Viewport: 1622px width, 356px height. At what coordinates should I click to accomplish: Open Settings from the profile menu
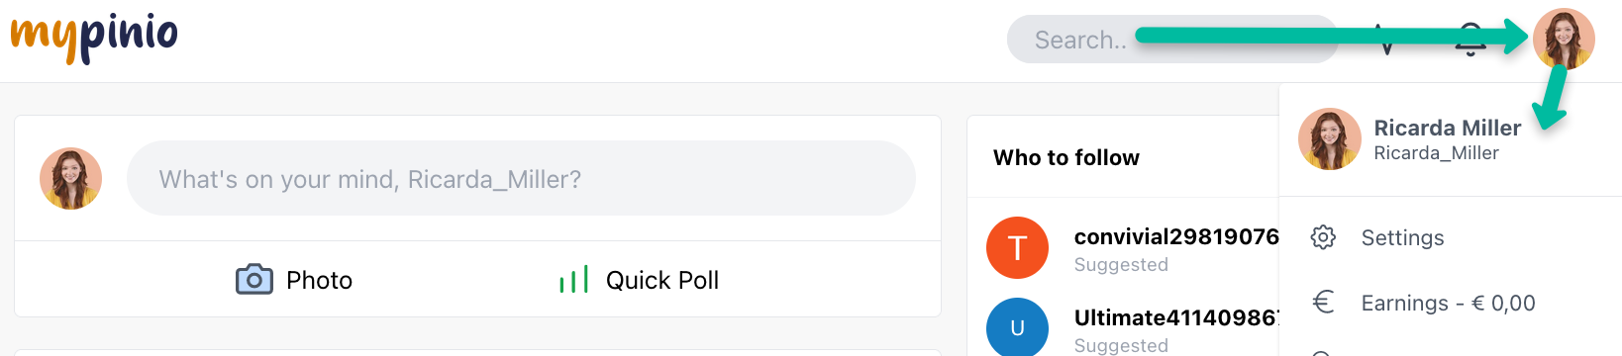[1402, 237]
